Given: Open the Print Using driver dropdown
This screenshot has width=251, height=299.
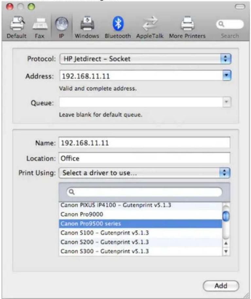Looking at the screenshot, I should click(144, 173).
